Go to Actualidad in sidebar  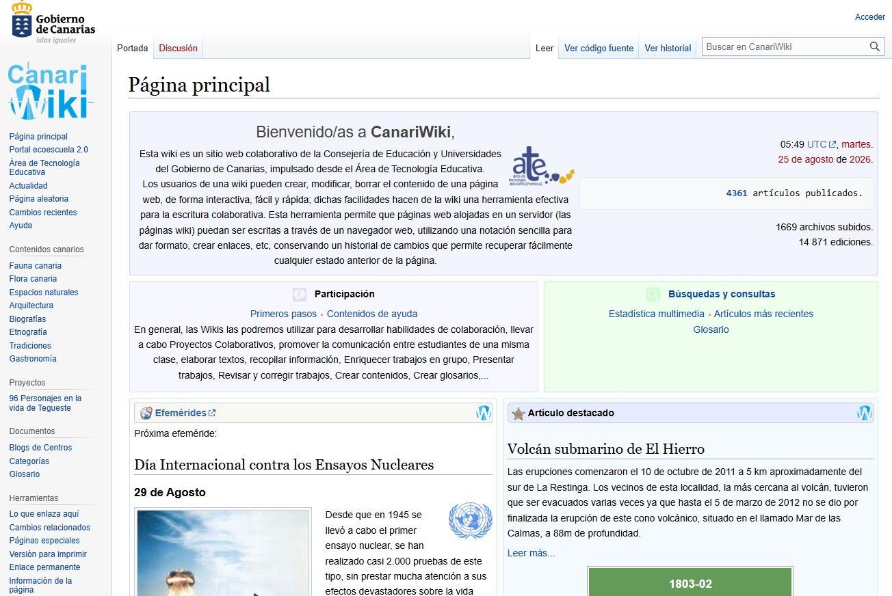coord(28,186)
